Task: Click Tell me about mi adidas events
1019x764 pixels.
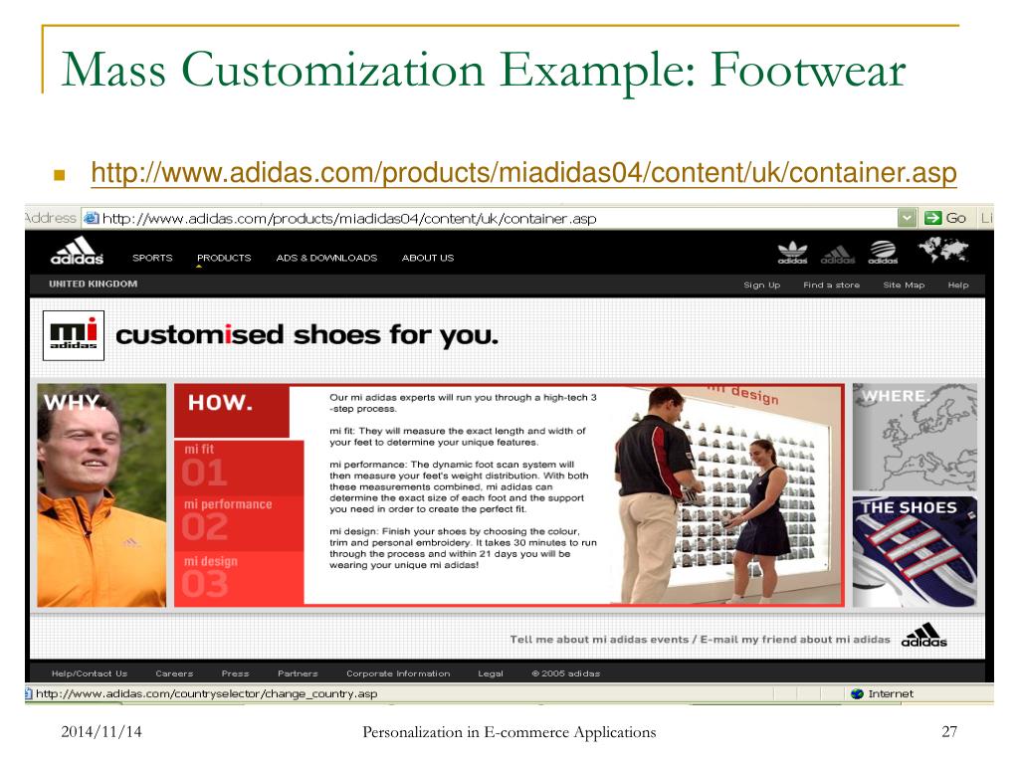Action: [x=598, y=640]
